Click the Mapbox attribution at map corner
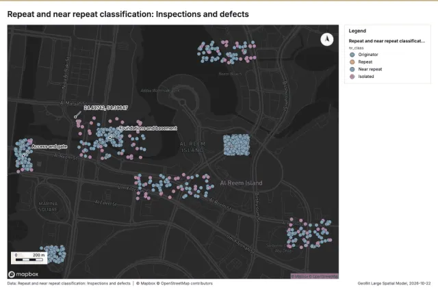This screenshot has height=292, width=438. pos(315,276)
